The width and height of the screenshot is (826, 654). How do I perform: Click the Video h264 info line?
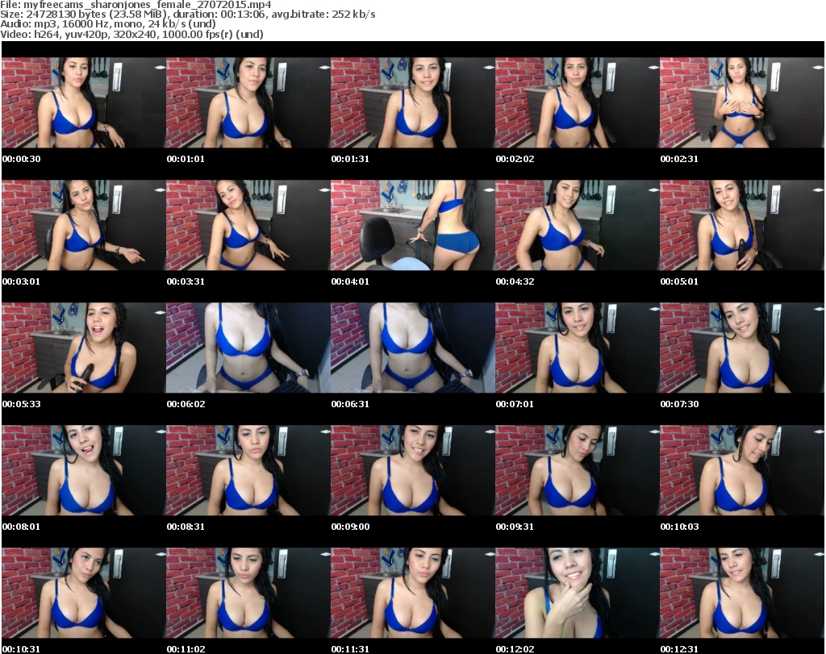(x=131, y=34)
